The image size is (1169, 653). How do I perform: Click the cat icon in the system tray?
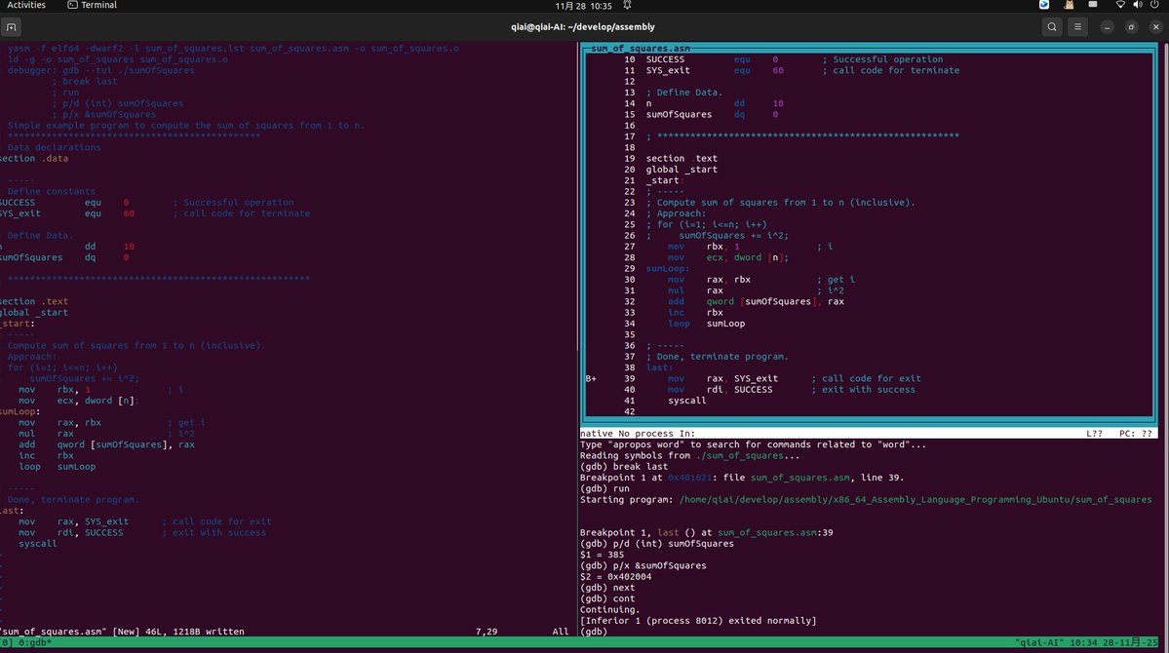(1069, 5)
